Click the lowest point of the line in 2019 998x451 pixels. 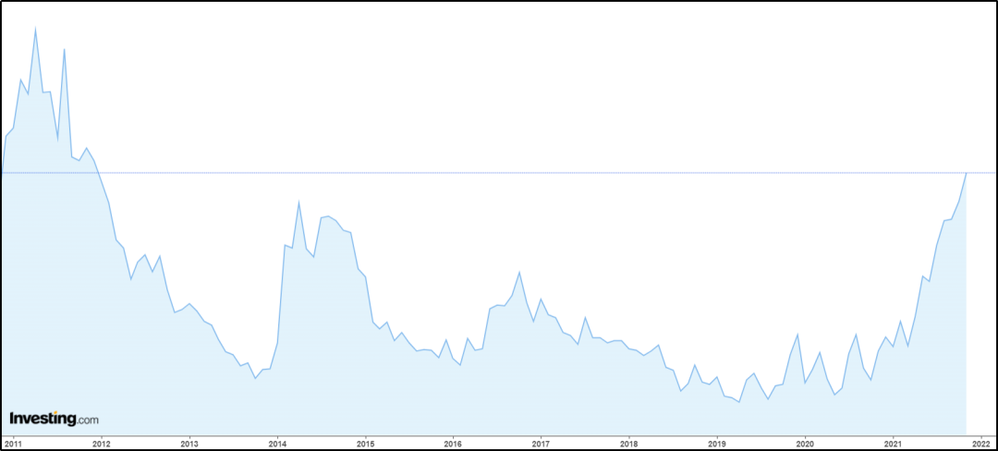[x=739, y=402]
